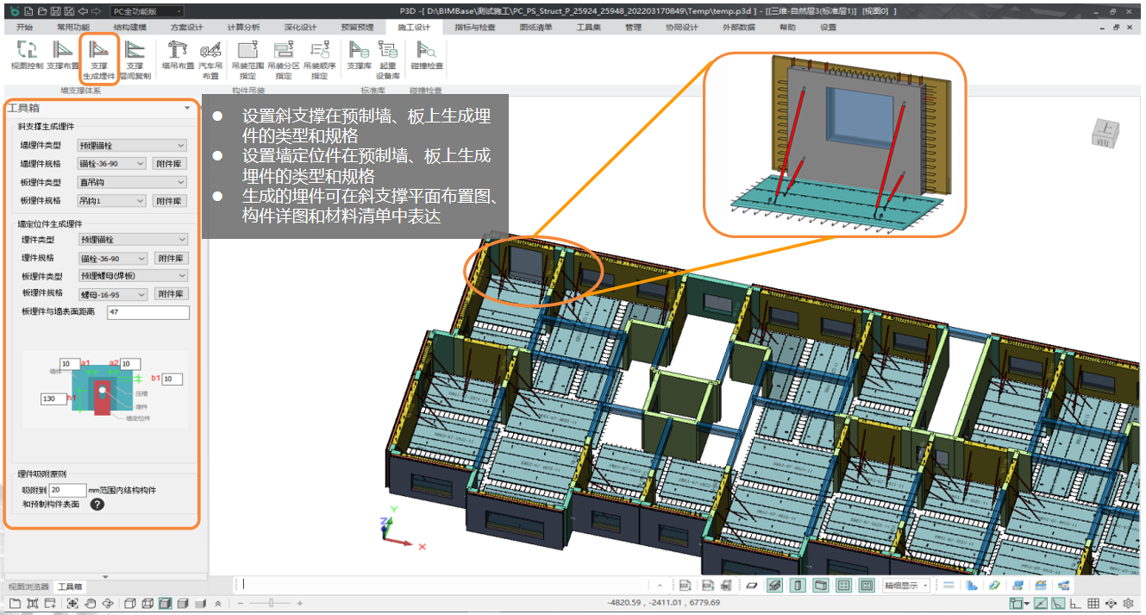The image size is (1146, 615).
Task: Click the zoom slider handle in bottom toolbar
Action: [x=272, y=604]
